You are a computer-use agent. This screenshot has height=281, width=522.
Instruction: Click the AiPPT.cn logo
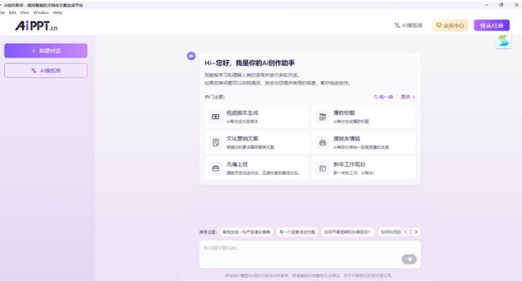point(36,26)
